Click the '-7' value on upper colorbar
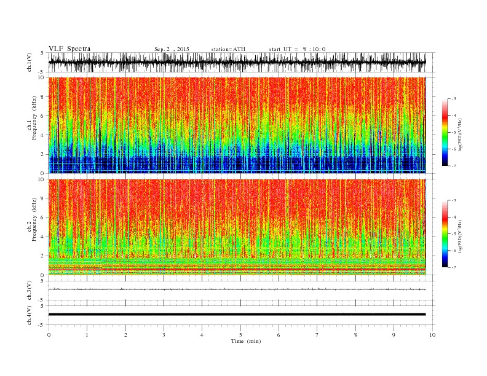The height and width of the screenshot is (376, 487). 454,166
